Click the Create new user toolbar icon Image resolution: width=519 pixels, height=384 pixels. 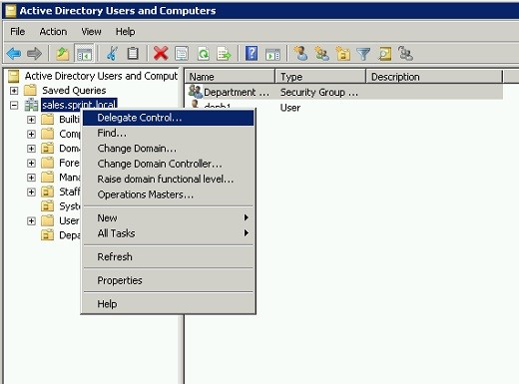pyautogui.click(x=300, y=53)
